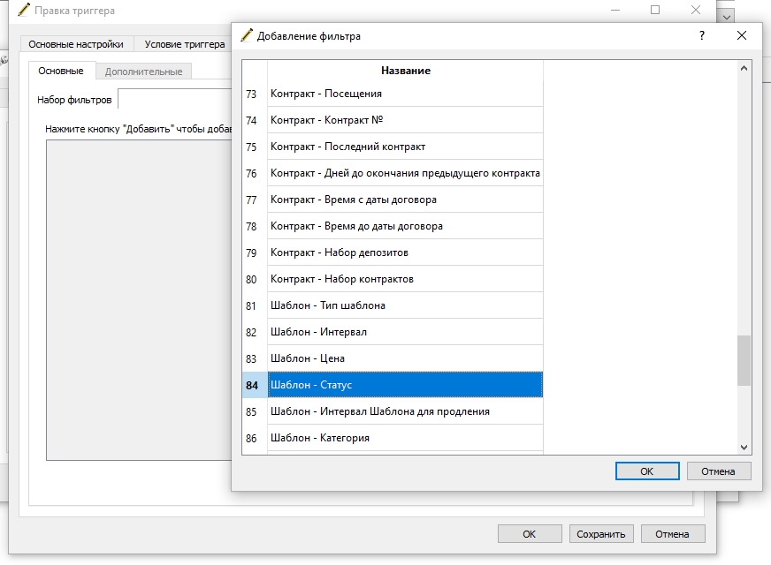This screenshot has width=771, height=565.
Task: Click the empty filters list area
Action: pos(139,300)
